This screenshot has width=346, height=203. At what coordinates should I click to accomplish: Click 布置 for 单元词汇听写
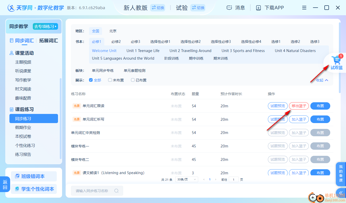click(320, 119)
